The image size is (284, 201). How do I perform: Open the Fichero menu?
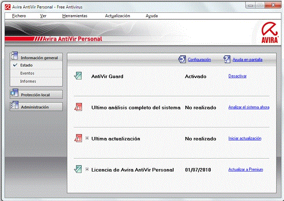click(x=19, y=16)
